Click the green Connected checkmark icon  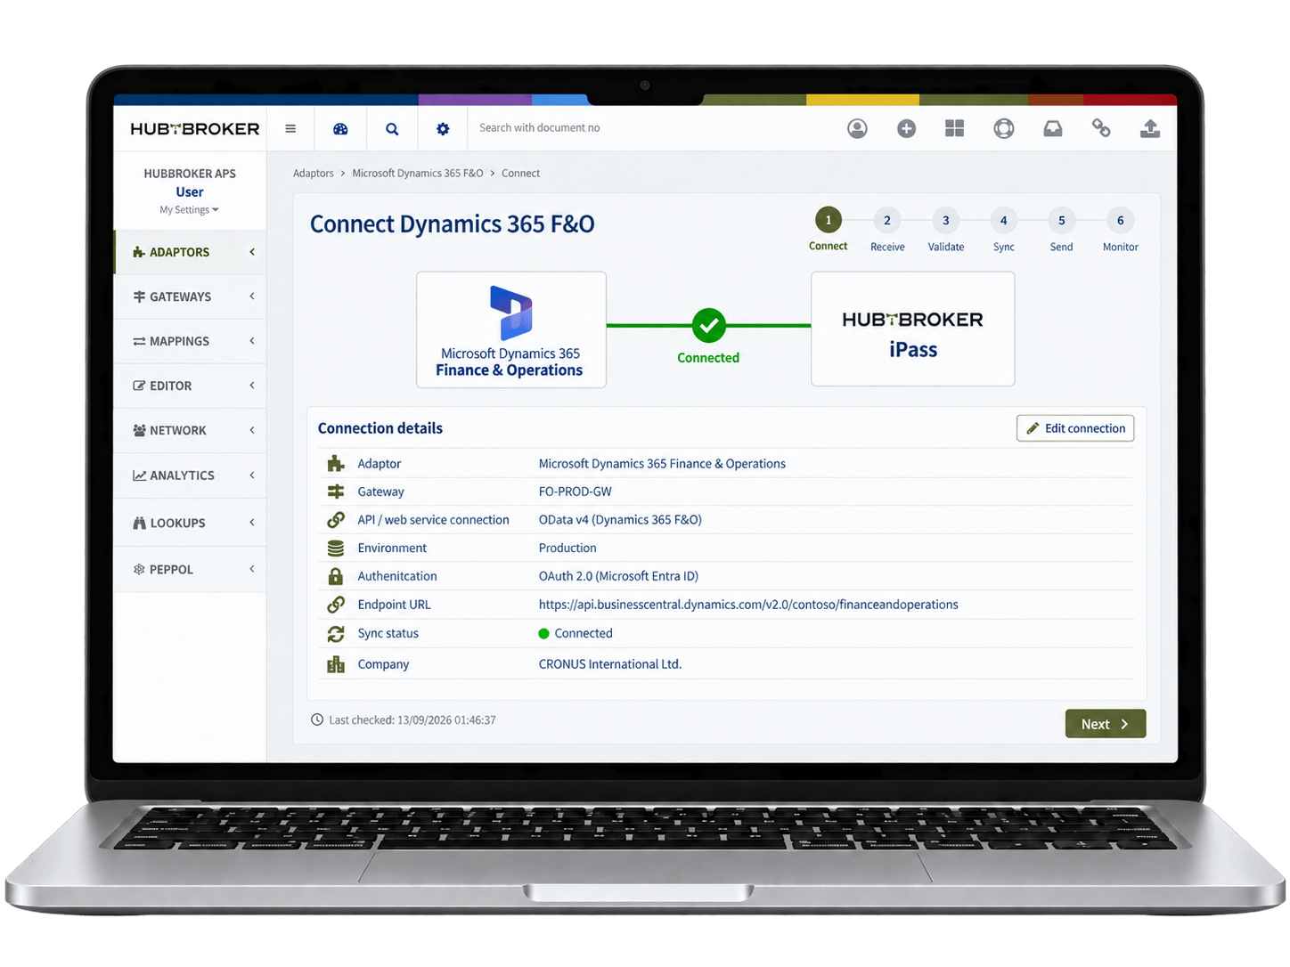(x=709, y=326)
